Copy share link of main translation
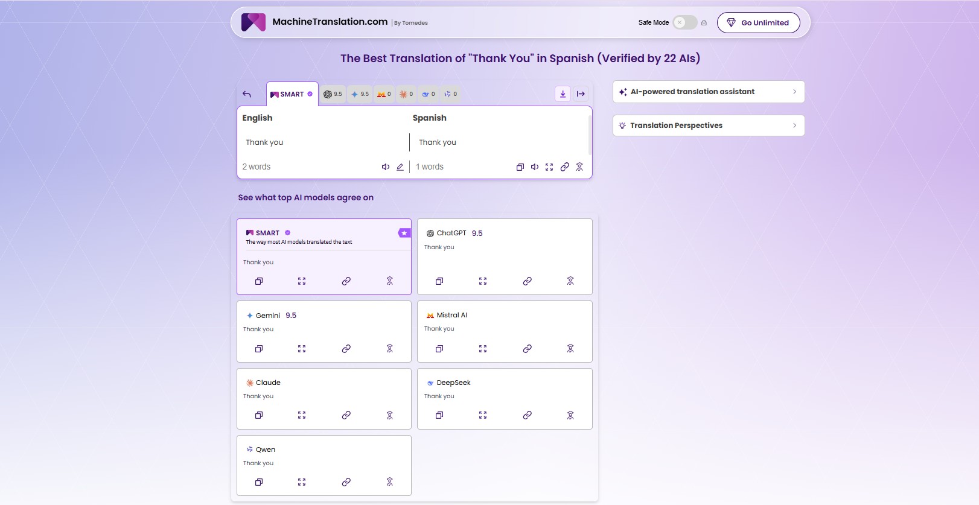Viewport: 979px width, 505px height. (x=564, y=167)
